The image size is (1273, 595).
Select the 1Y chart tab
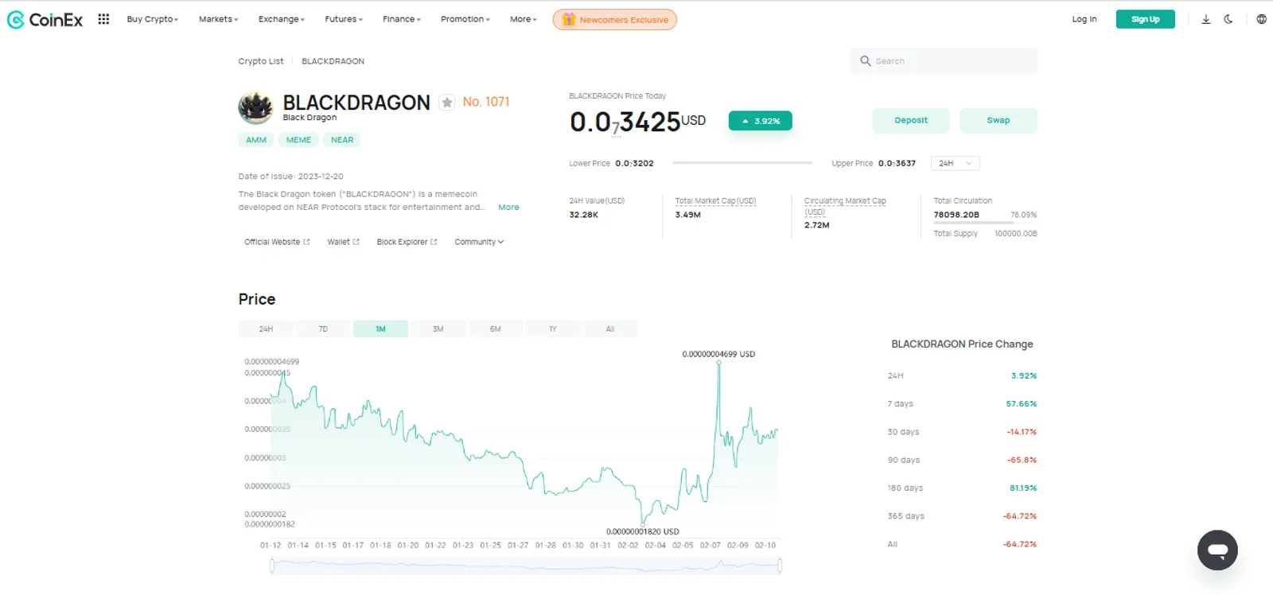[553, 329]
